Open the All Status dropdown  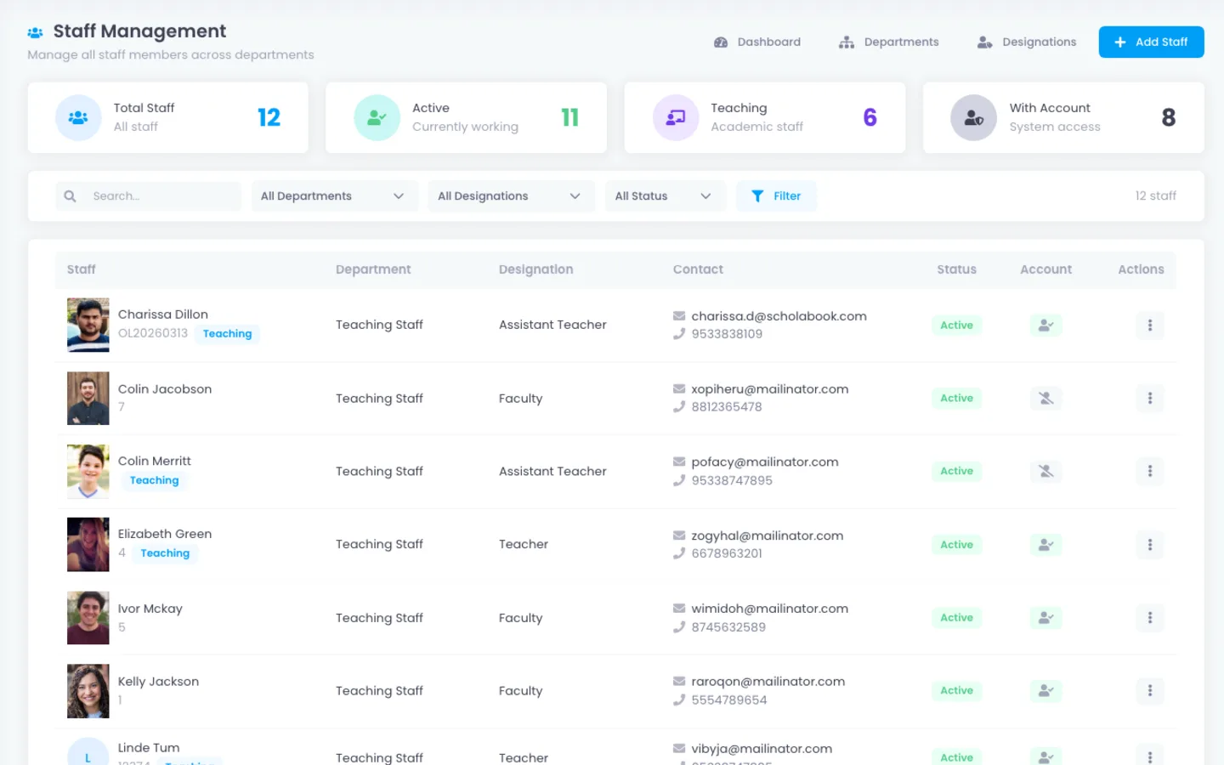[x=665, y=196]
